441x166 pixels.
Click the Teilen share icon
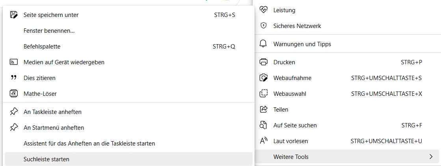(x=264, y=110)
